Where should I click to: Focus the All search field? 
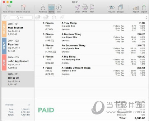(x=21, y=17)
